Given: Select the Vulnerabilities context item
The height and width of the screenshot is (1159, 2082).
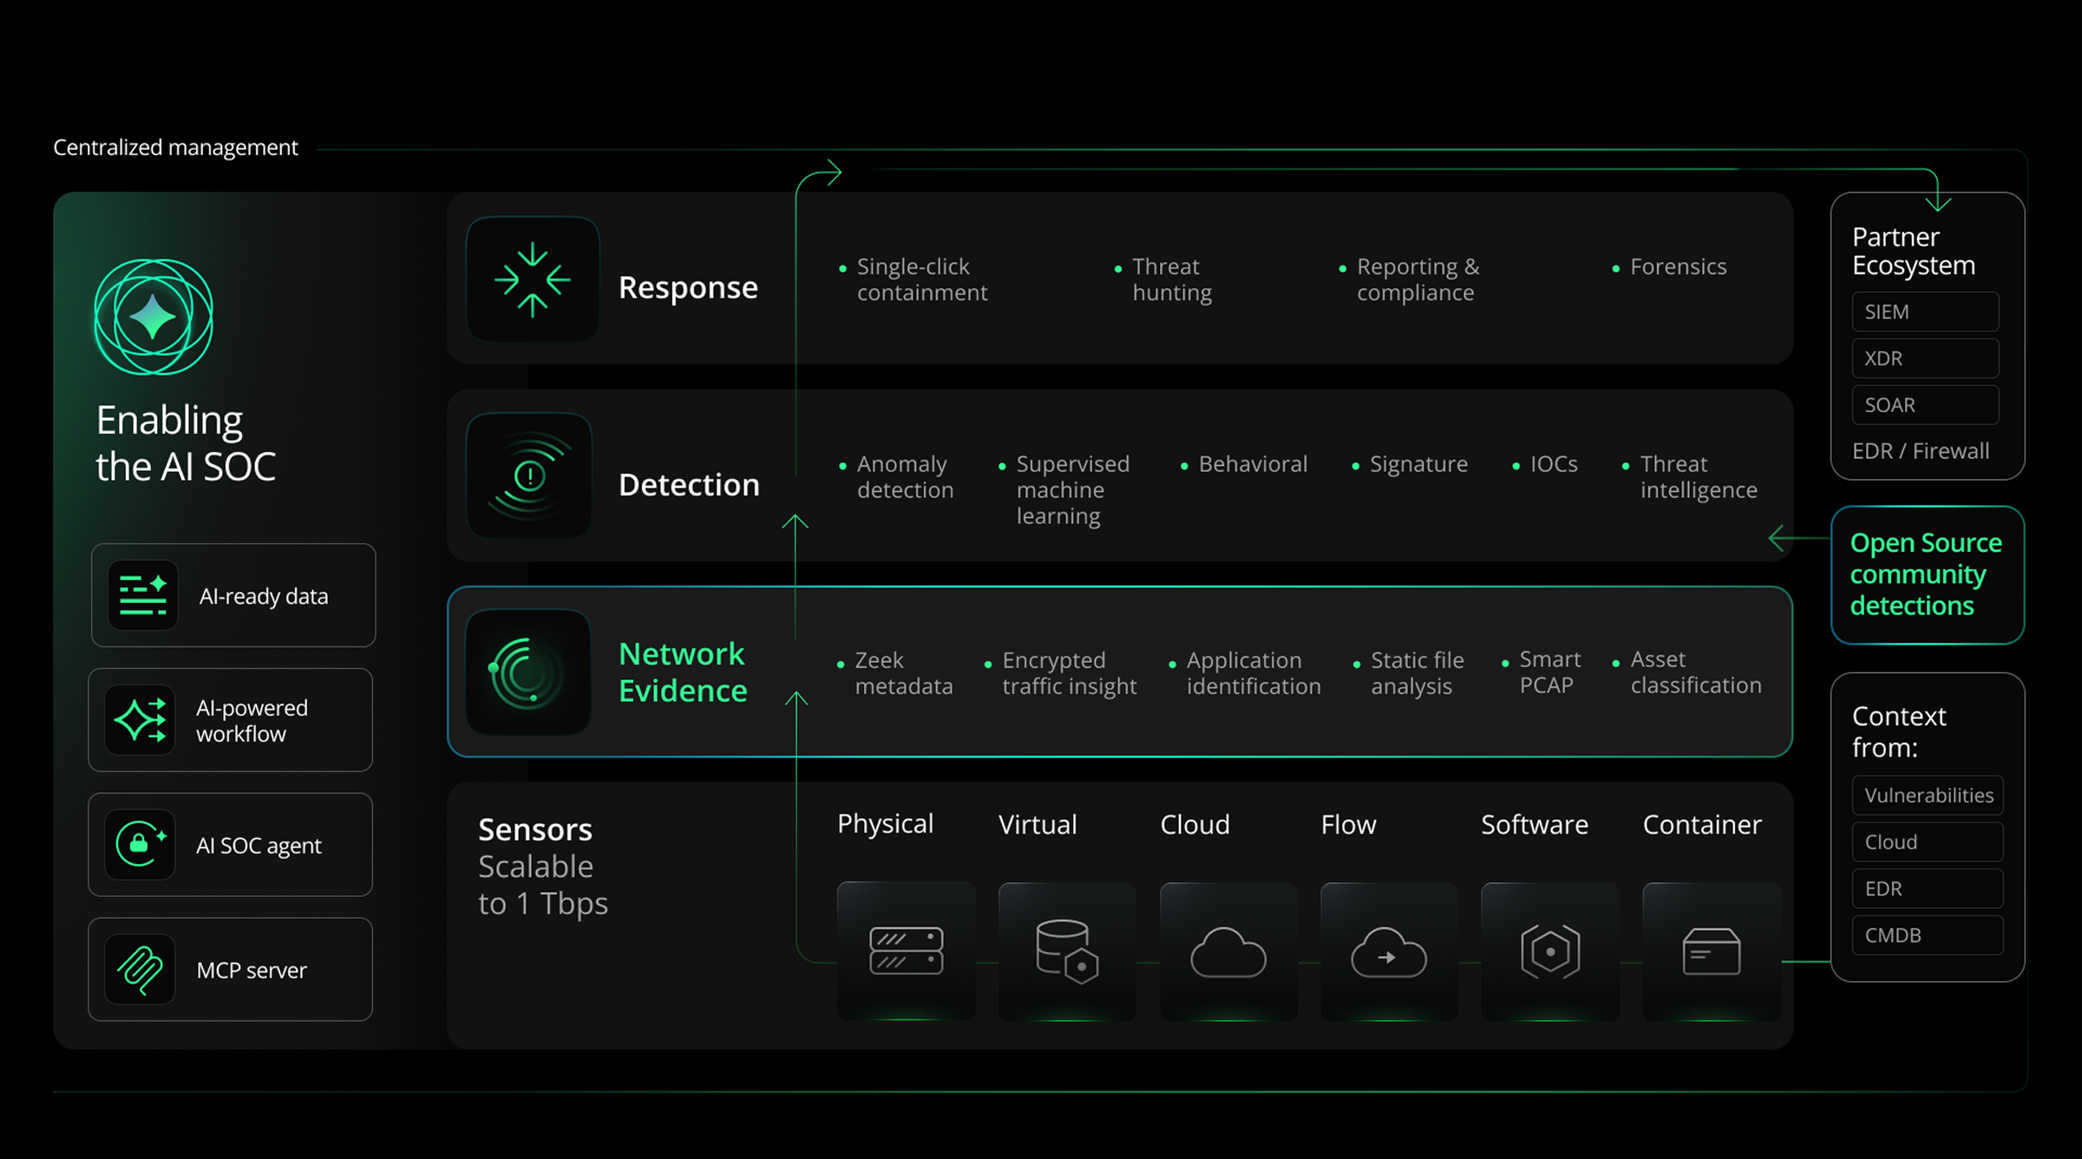Looking at the screenshot, I should coord(1928,795).
